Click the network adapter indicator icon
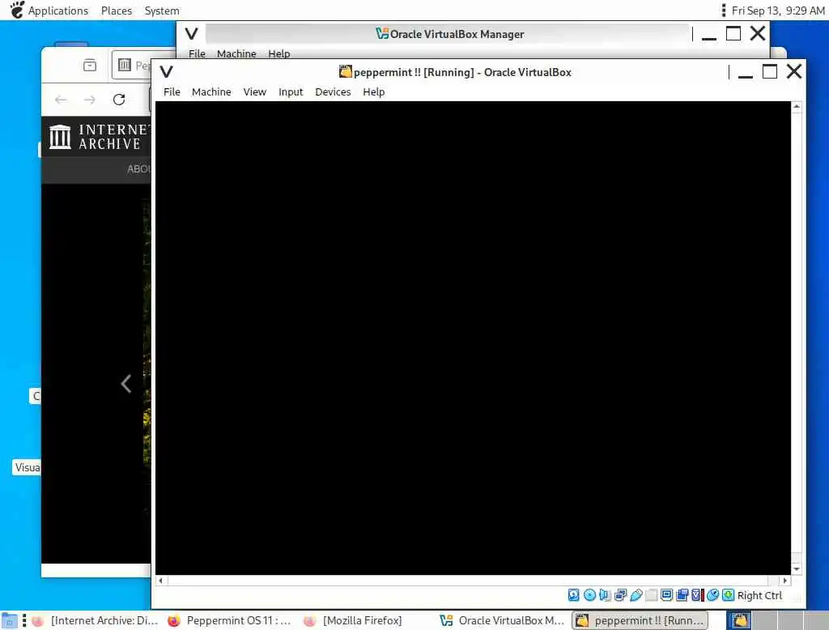The height and width of the screenshot is (630, 829). 621,595
